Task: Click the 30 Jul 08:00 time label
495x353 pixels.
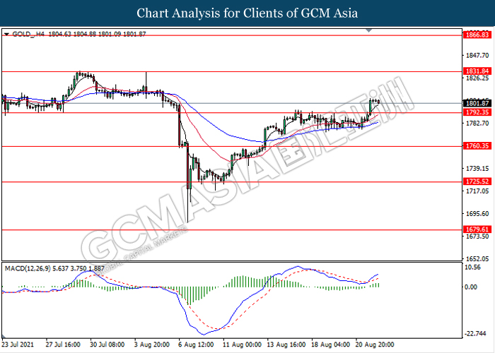Action: [x=107, y=345]
